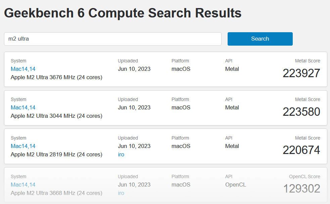Open the Mac14,14 link in the first result

pyautogui.click(x=23, y=69)
